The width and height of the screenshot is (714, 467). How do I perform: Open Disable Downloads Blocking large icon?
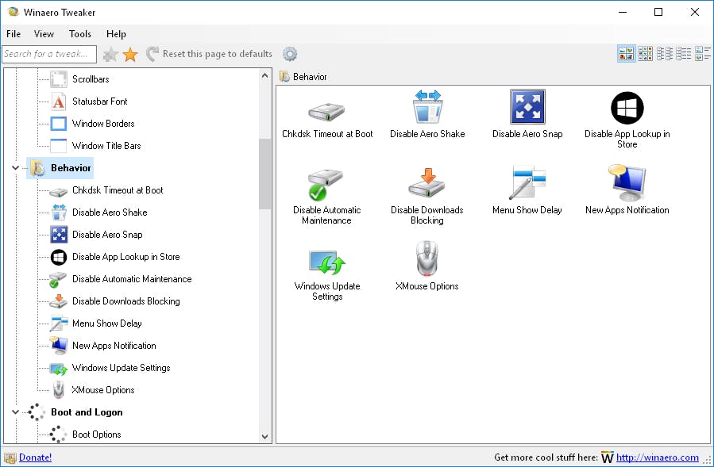click(x=426, y=182)
